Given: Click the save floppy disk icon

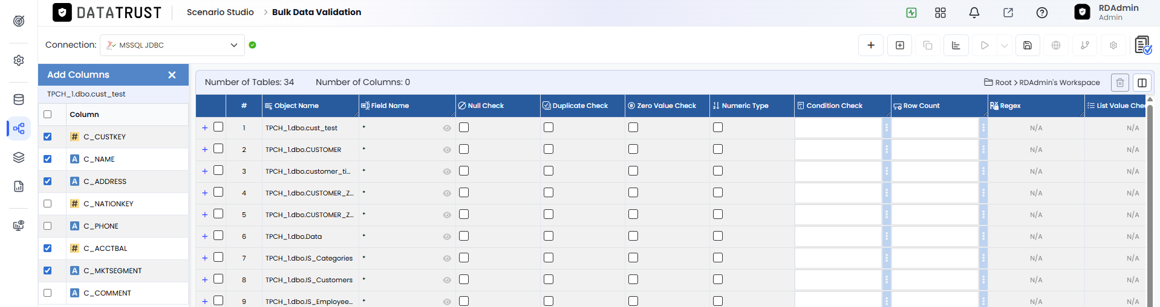Looking at the screenshot, I should pos(1028,45).
